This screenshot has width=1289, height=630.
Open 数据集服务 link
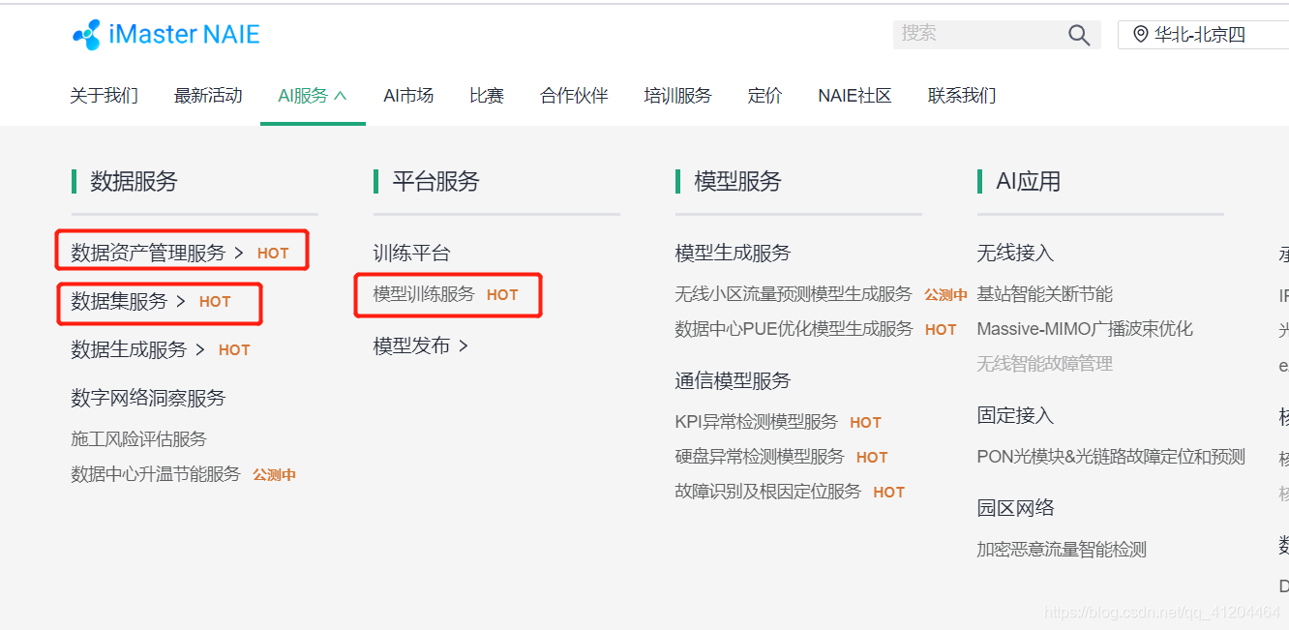[x=119, y=301]
